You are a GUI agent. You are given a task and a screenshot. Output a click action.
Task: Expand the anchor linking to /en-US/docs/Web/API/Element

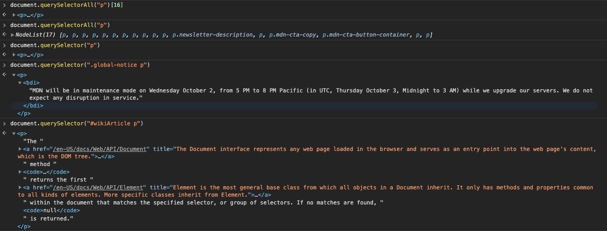(x=20, y=188)
